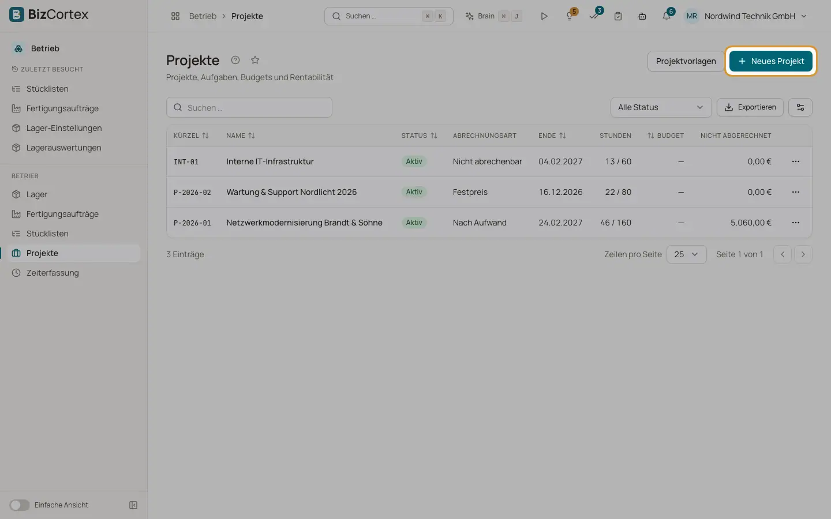831x519 pixels.
Task: Open the Nordwind Technik GmbH account dropdown
Action: point(746,16)
